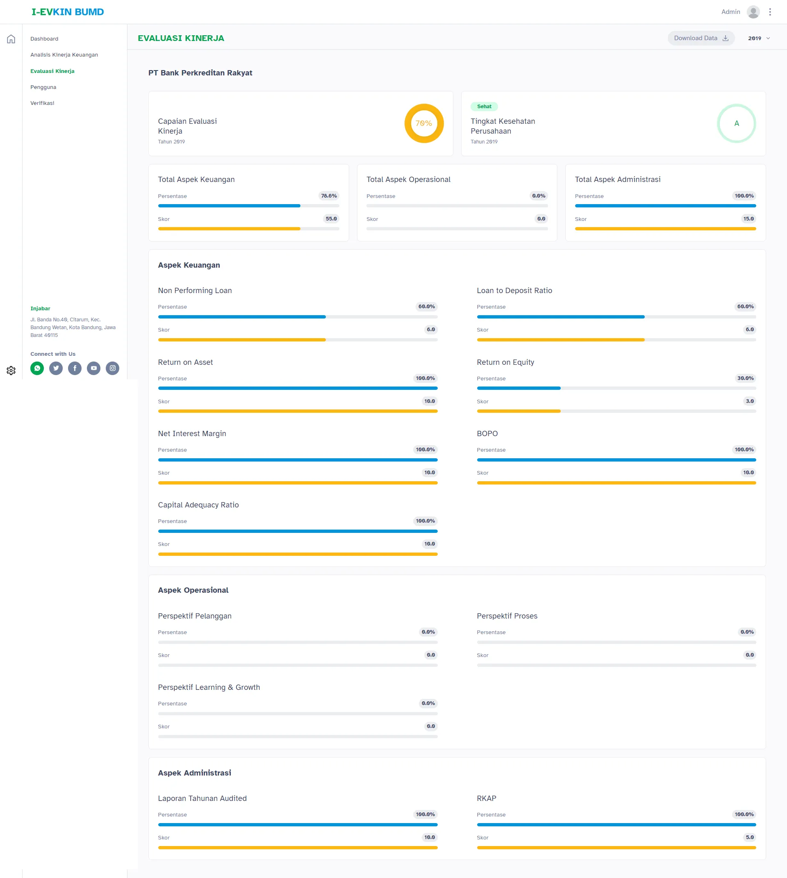Click the grade A health circle
The width and height of the screenshot is (787, 878).
(x=736, y=123)
